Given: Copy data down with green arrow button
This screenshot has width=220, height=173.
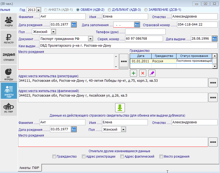Looking at the screenshot, I should (120, 108).
